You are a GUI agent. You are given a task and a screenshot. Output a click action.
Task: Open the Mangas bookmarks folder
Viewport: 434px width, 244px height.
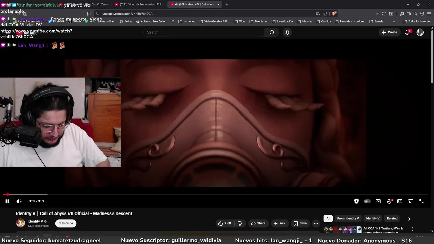point(304,21)
